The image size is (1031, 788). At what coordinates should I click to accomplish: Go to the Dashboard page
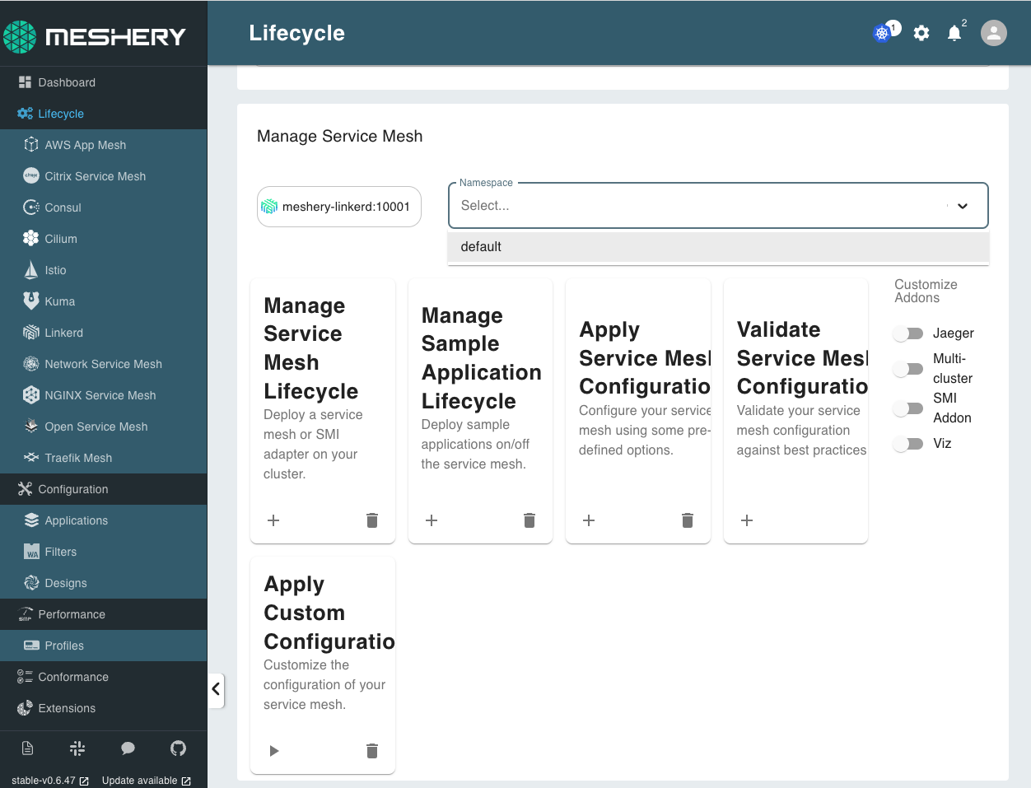[x=67, y=82]
